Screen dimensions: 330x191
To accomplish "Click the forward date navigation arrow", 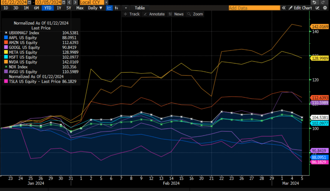I will [x=75, y=2].
